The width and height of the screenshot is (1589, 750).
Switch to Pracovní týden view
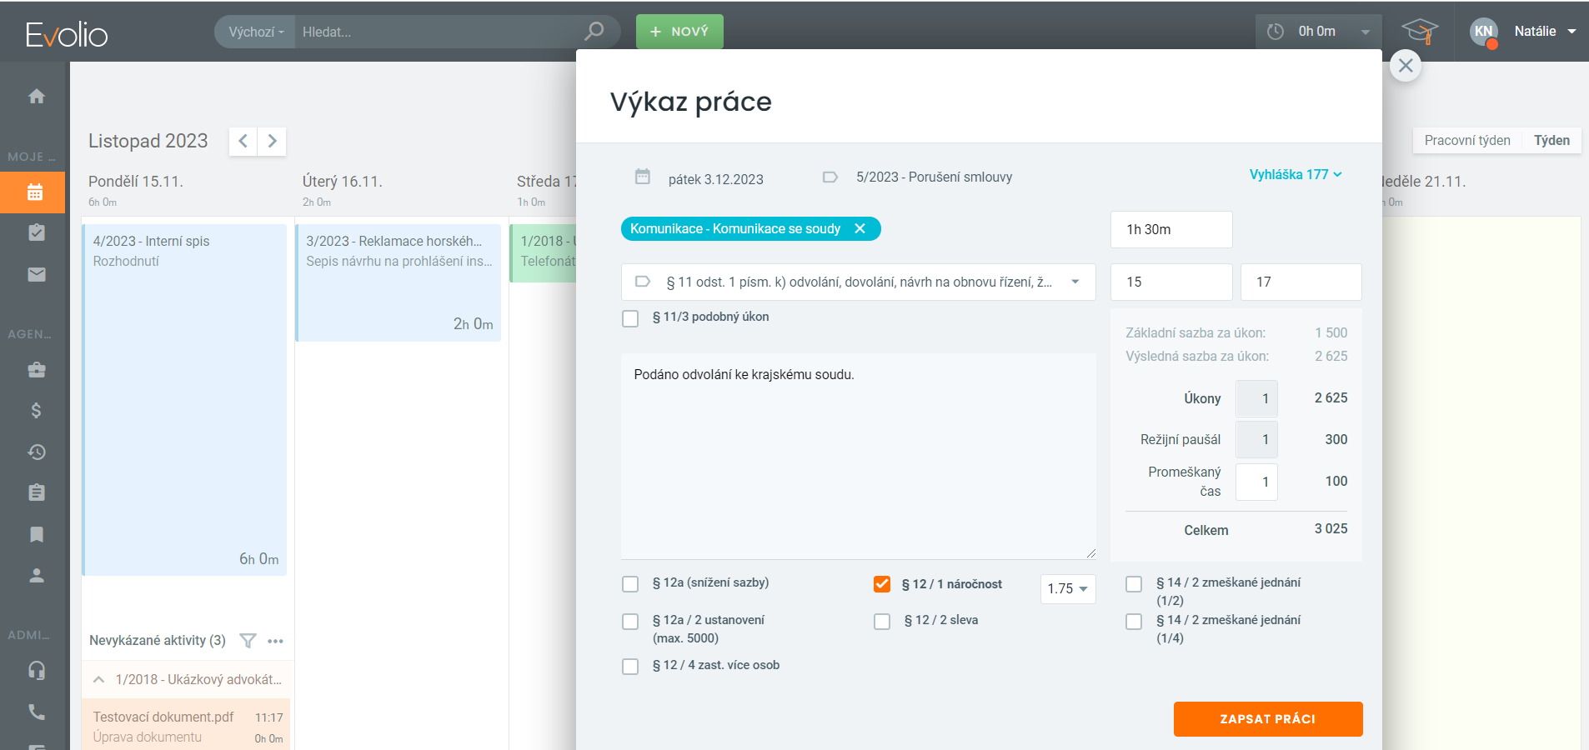point(1466,141)
